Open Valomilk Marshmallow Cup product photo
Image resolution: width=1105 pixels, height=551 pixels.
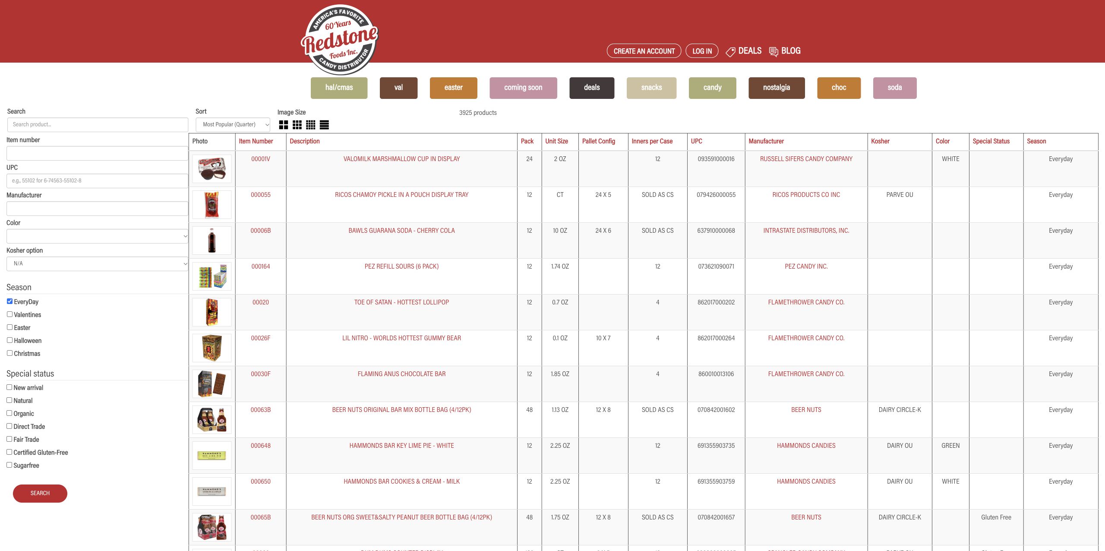click(x=212, y=169)
